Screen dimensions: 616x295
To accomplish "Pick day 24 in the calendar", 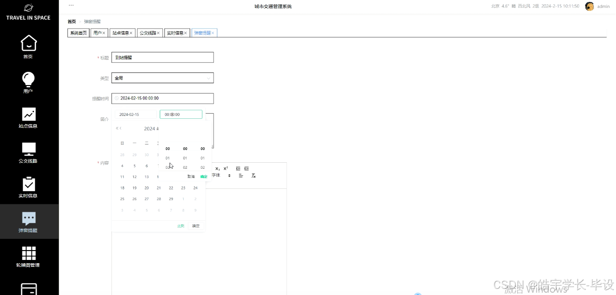I will click(x=195, y=188).
